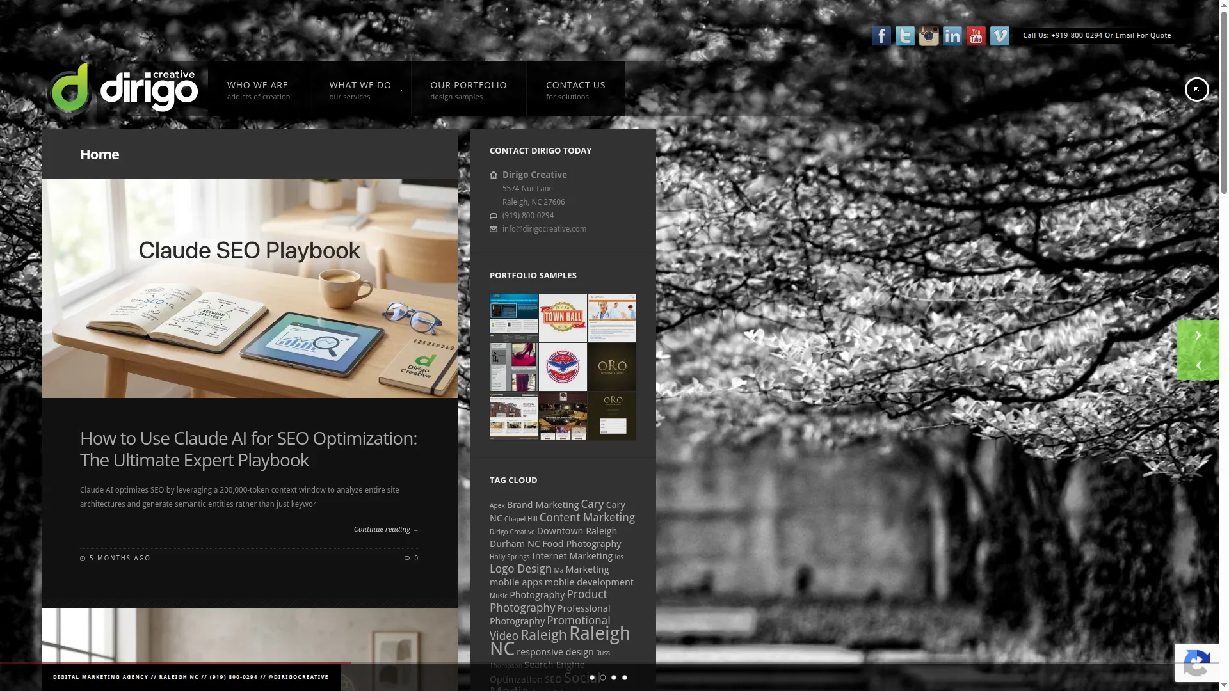The width and height of the screenshot is (1229, 691).
Task: Select the Apex tag
Action: click(x=497, y=505)
